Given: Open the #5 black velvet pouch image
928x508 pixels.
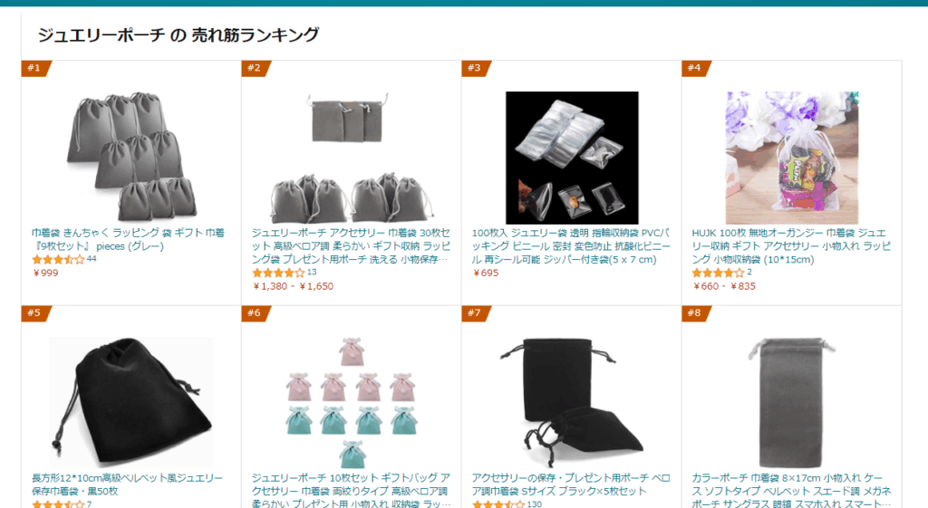Looking at the screenshot, I should tap(130, 402).
